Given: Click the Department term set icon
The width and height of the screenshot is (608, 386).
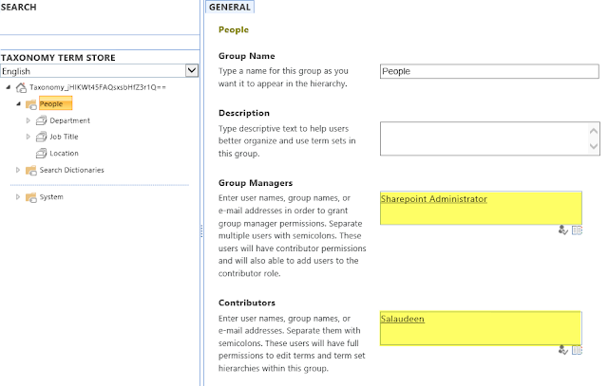Looking at the screenshot, I should [41, 120].
